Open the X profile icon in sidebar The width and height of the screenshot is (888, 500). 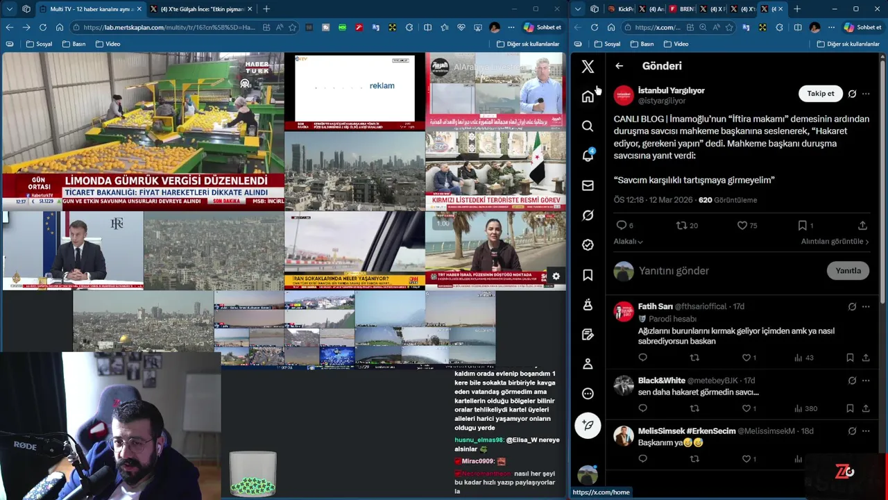click(x=588, y=364)
